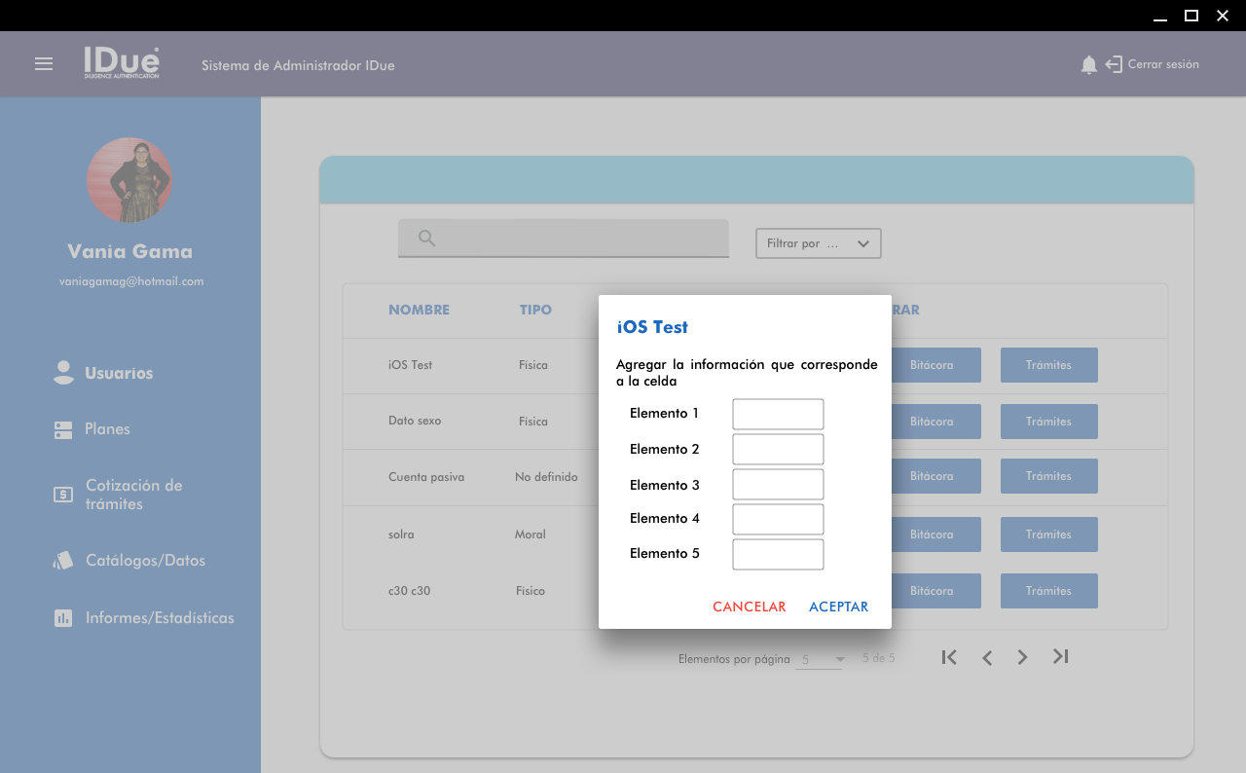Screen dimensions: 1246x773
Task: Select Planes from the sidebar
Action: (x=107, y=429)
